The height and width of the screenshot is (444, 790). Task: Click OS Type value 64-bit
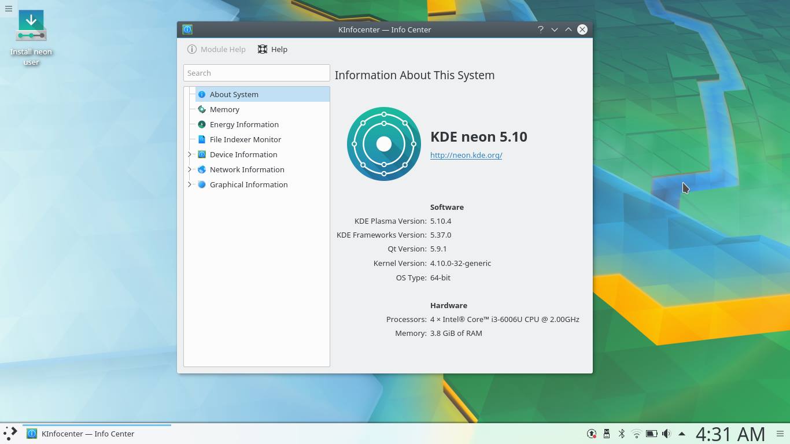[440, 277]
